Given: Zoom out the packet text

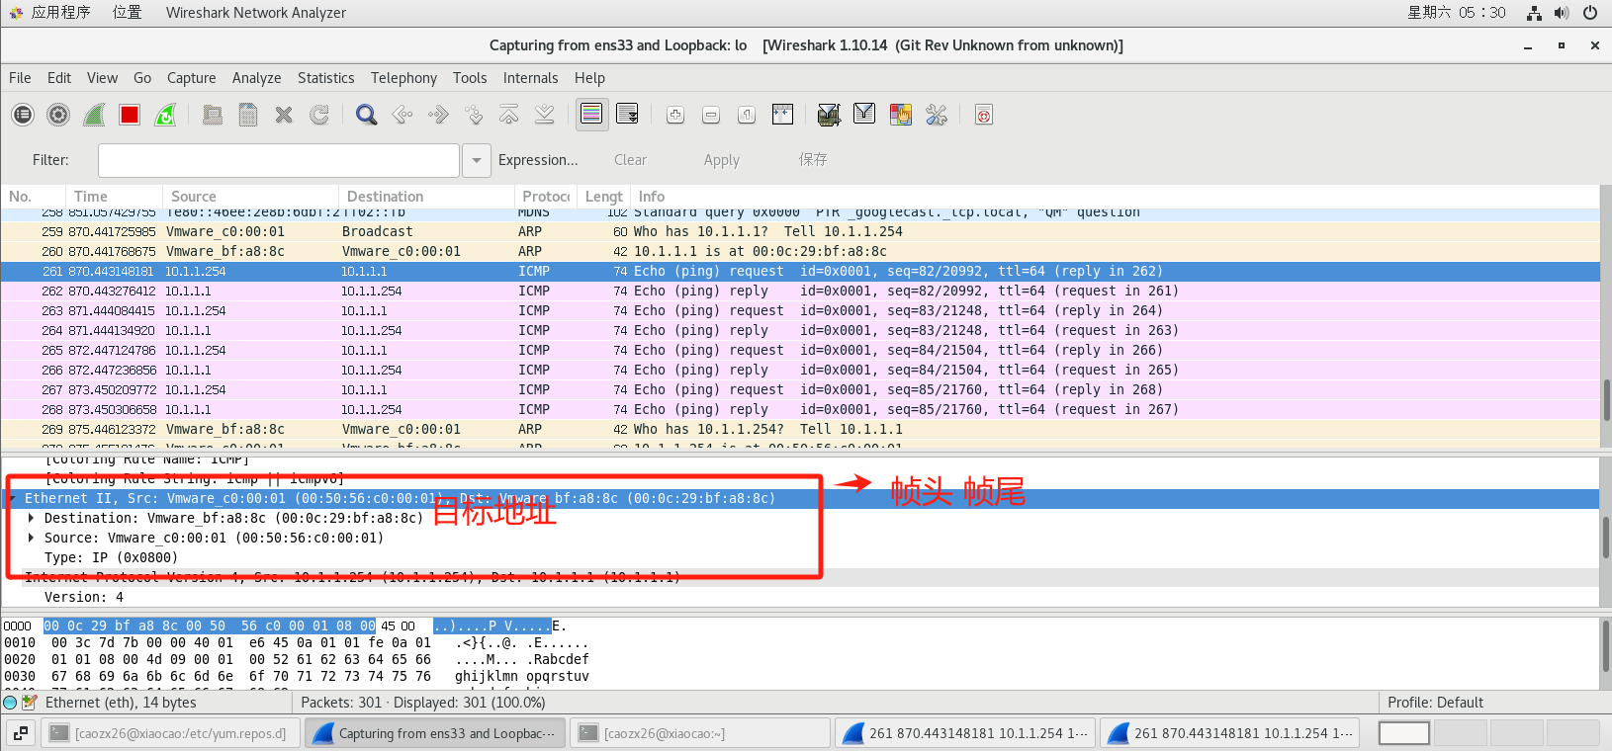Looking at the screenshot, I should click(711, 115).
